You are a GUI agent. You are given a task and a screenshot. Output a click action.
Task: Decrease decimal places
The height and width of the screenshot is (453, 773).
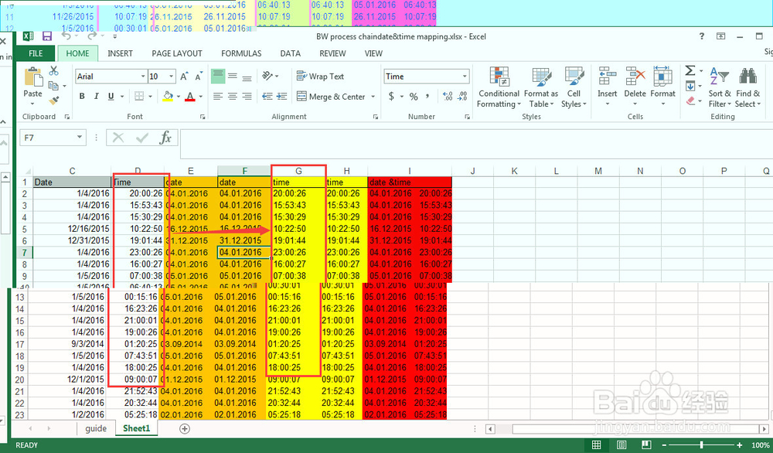pos(462,97)
